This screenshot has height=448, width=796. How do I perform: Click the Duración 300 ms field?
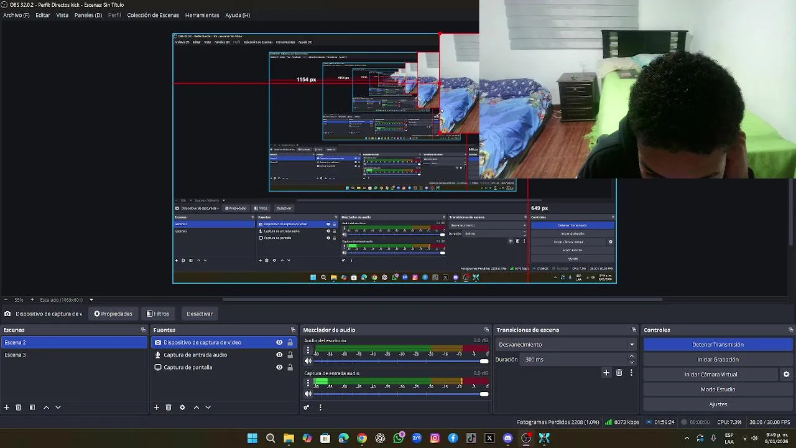click(x=574, y=360)
